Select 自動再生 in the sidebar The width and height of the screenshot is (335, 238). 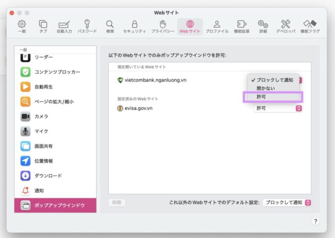click(x=44, y=87)
